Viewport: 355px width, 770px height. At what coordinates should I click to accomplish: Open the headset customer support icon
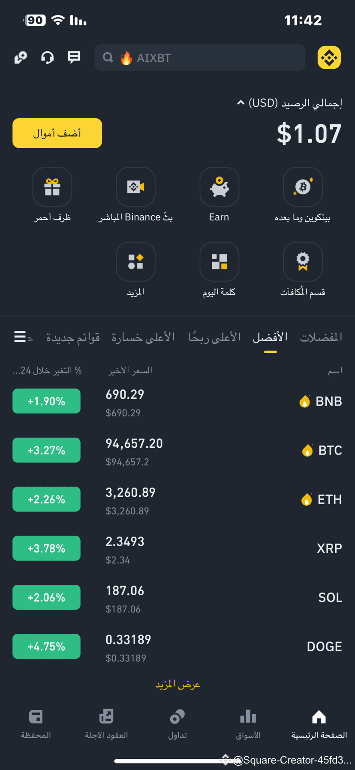[47, 57]
